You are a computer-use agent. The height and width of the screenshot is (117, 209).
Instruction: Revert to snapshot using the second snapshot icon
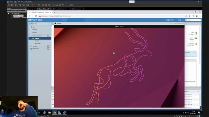[x=46, y=5]
